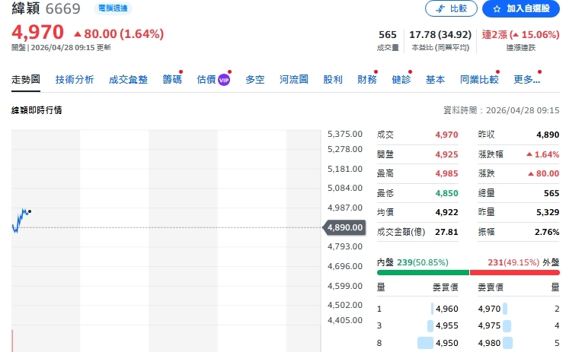Click the 最低 4,850 value

(x=446, y=193)
